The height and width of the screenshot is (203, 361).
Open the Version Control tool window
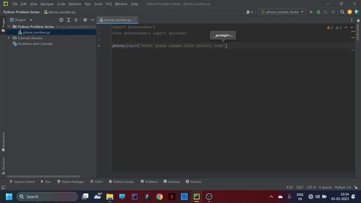[22, 182]
